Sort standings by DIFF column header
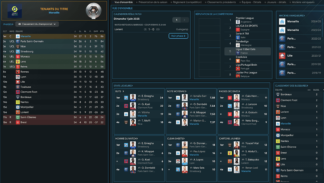Image resolution: width=324 pixels, height=183 pixels. [96, 31]
